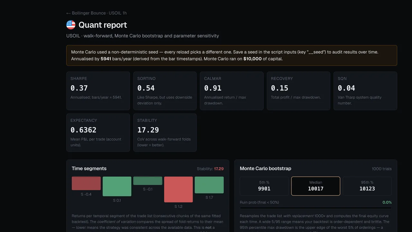The image size is (412, 232).
Task: Click the EXPECTANCY metric label
Action: (x=84, y=121)
